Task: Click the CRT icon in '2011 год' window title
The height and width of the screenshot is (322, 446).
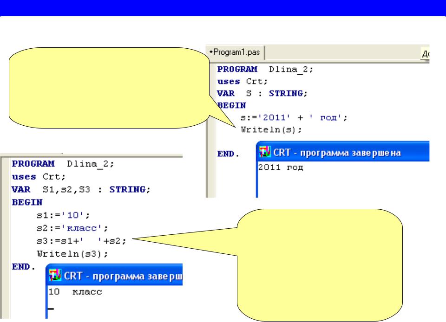Action: coord(265,152)
